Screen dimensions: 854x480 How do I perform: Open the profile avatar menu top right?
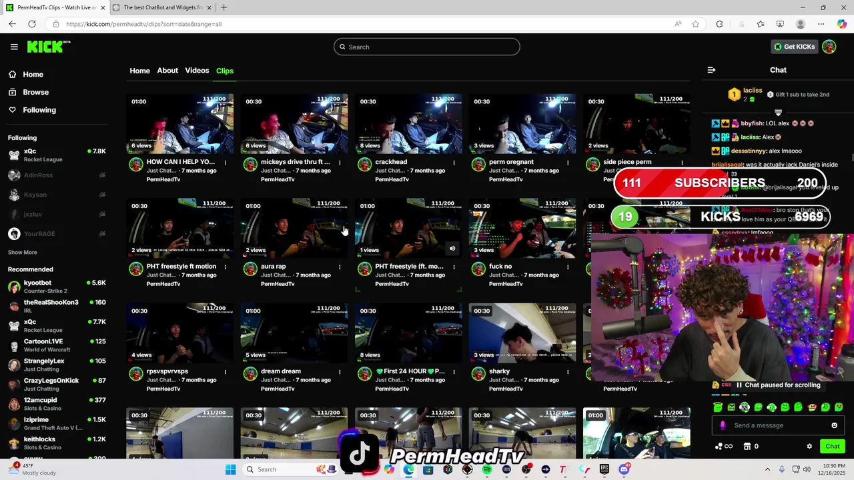coord(829,47)
